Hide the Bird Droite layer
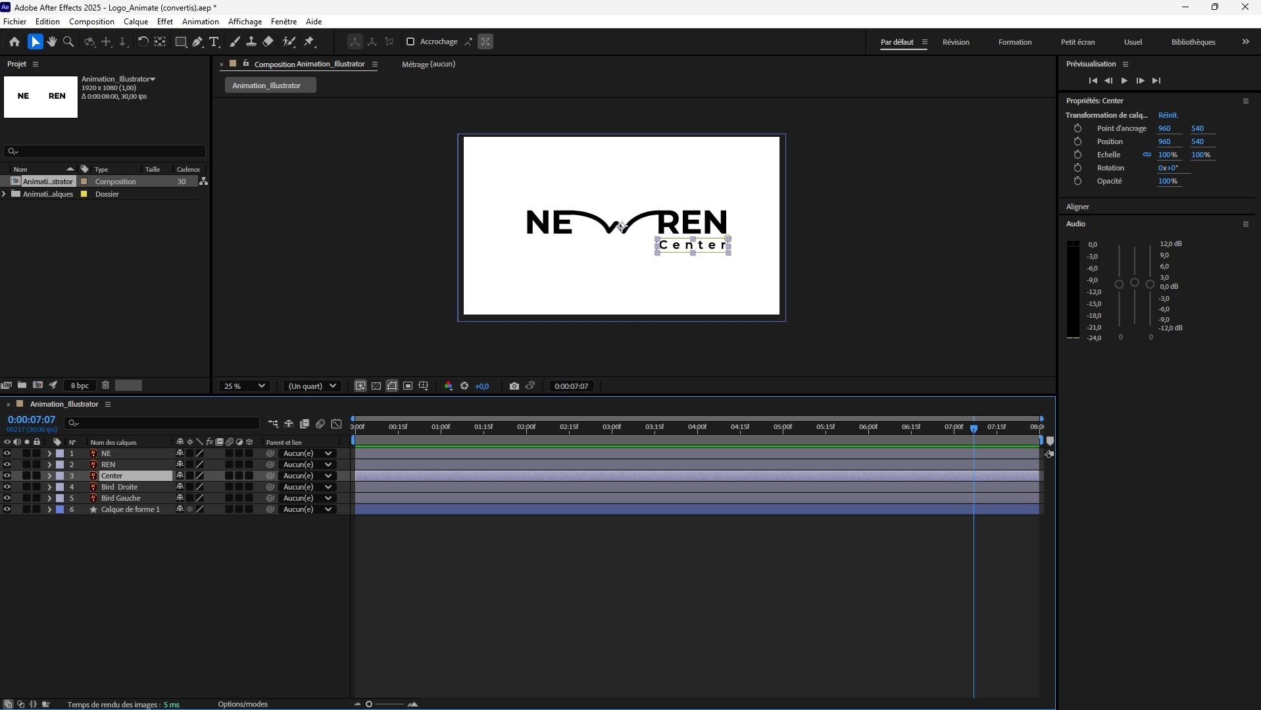The height and width of the screenshot is (710, 1261). 7,487
